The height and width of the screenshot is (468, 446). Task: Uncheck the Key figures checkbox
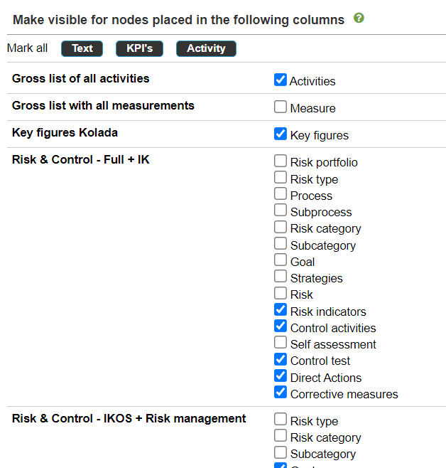pos(281,134)
